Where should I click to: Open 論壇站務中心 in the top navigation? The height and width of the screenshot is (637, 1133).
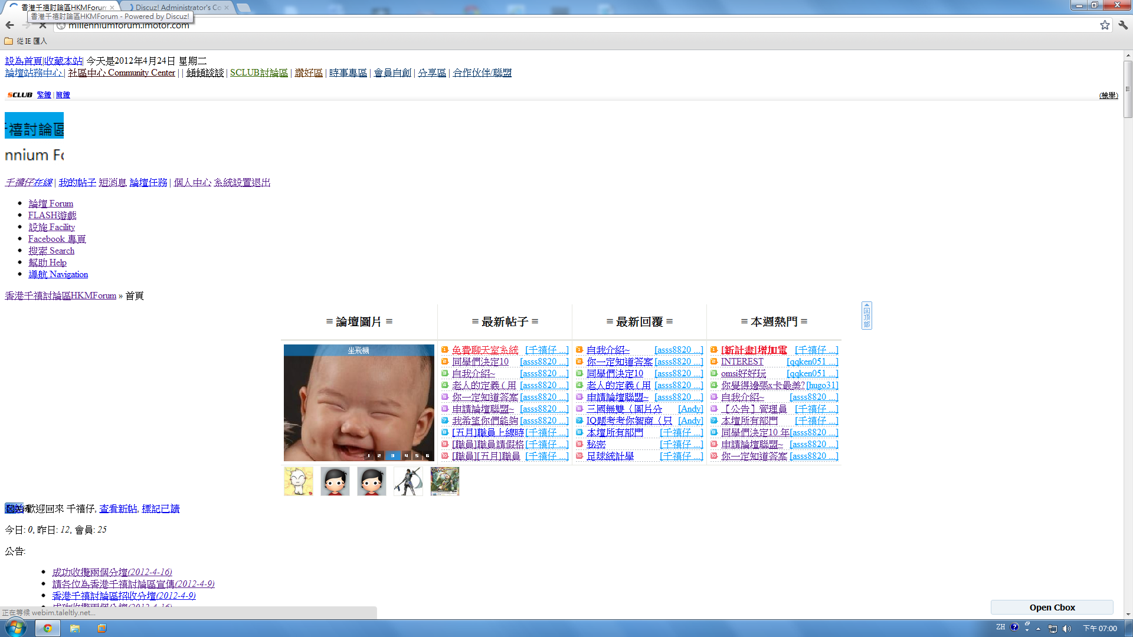34,73
